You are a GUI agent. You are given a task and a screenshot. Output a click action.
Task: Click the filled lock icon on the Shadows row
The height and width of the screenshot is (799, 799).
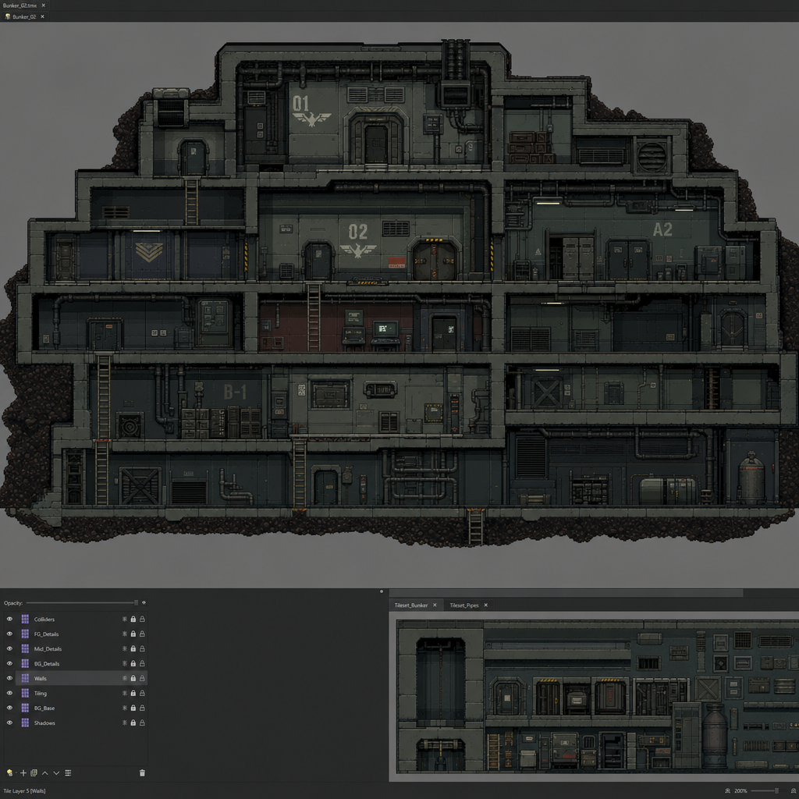pos(133,723)
